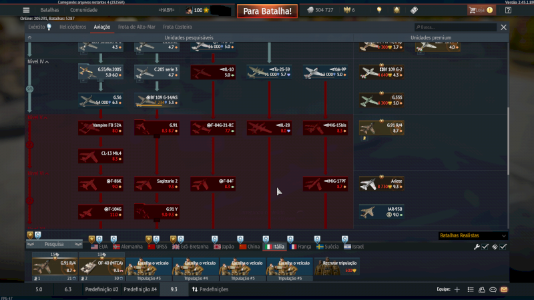Toggle first checkmark beside the wrench icon

click(x=485, y=247)
